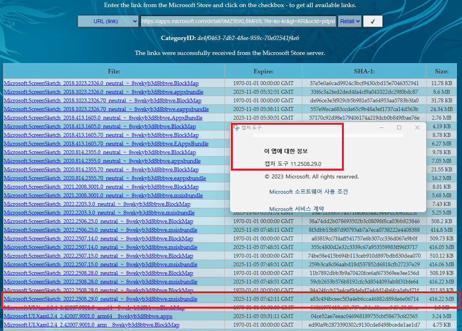This screenshot has width=462, height=331.
Task: Select SHA-1 hash 37e5e0a6cad9924c3bcf9430cbd15e7046352941
Action: [x=364, y=84]
